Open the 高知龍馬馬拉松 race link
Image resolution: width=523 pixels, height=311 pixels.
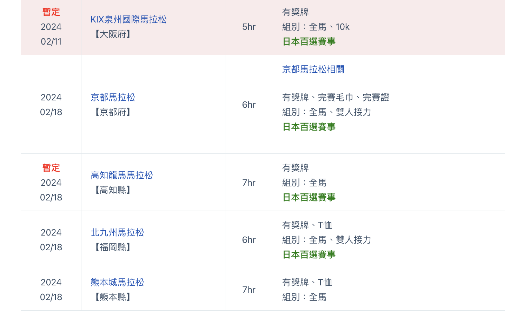122,176
